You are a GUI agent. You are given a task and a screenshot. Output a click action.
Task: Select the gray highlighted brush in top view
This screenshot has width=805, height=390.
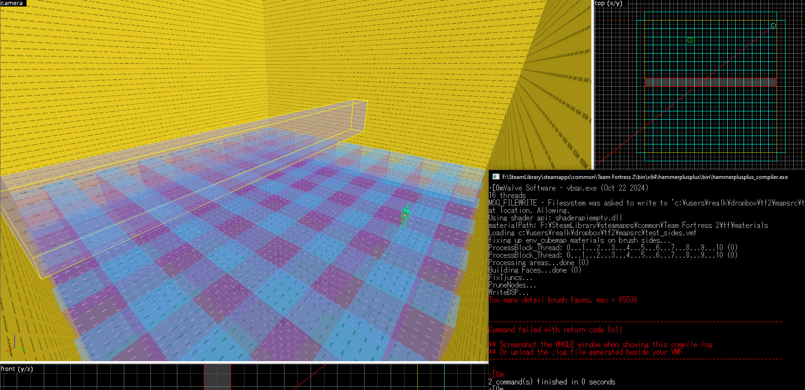pos(710,82)
